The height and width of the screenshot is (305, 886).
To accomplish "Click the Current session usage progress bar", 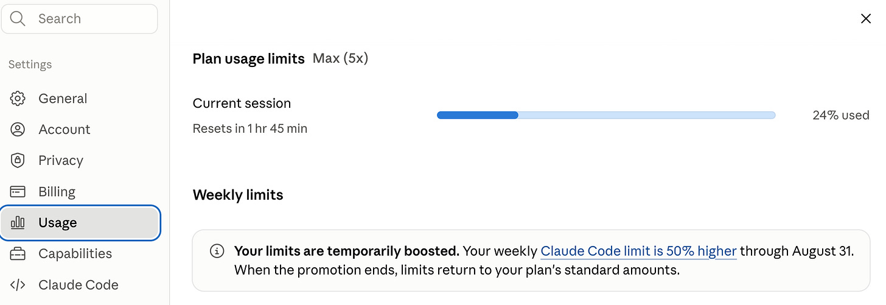I will (606, 115).
